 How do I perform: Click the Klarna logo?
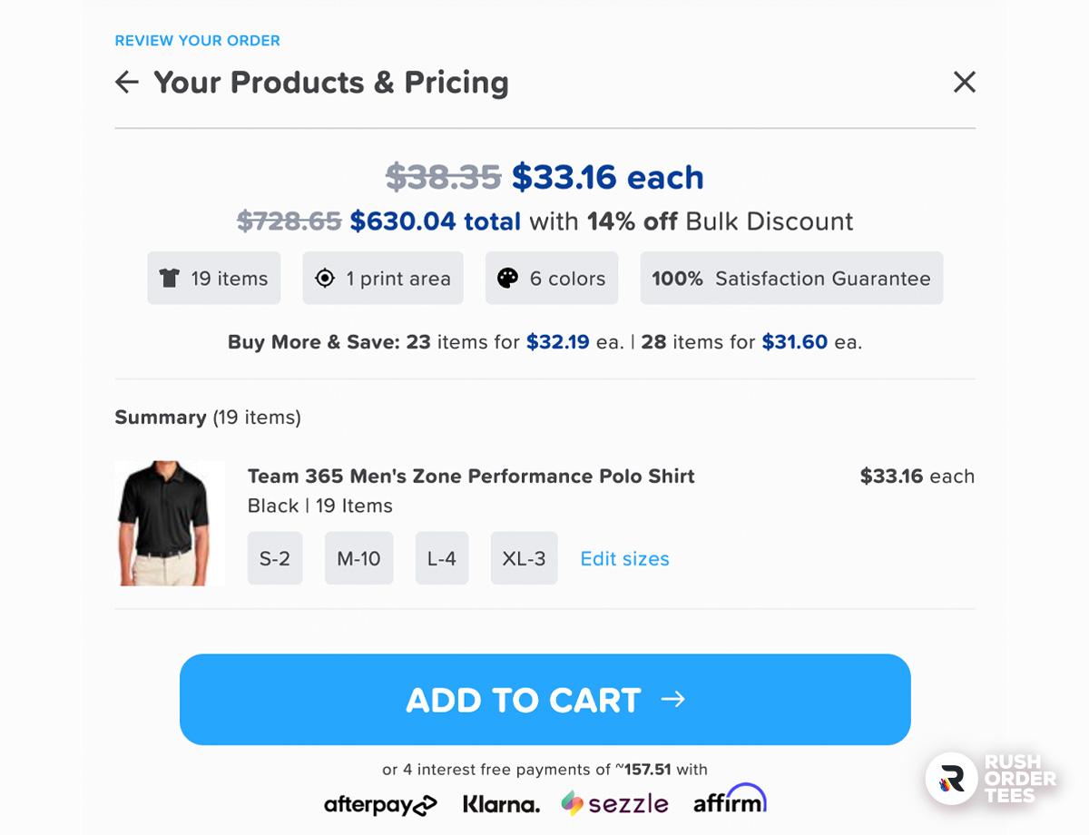pos(501,803)
